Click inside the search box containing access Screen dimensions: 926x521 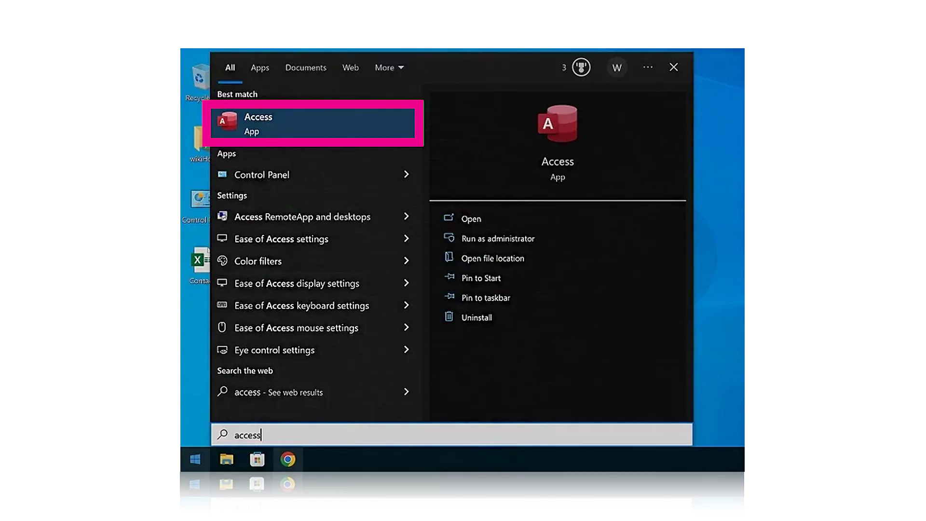click(x=452, y=435)
